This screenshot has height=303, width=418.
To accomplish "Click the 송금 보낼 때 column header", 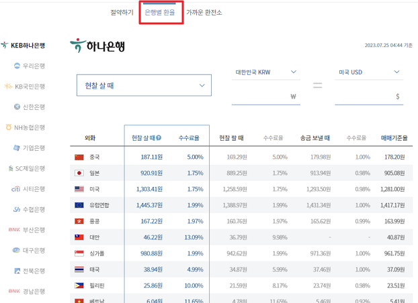I will [315, 138].
